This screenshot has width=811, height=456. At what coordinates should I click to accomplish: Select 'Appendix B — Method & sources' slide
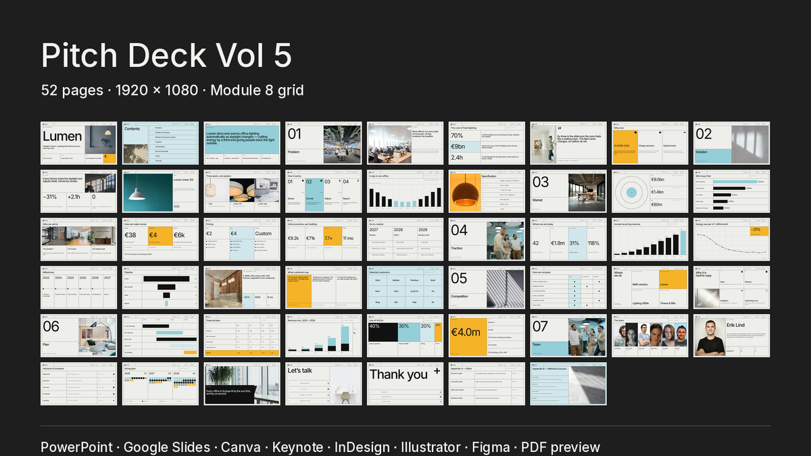(x=568, y=384)
